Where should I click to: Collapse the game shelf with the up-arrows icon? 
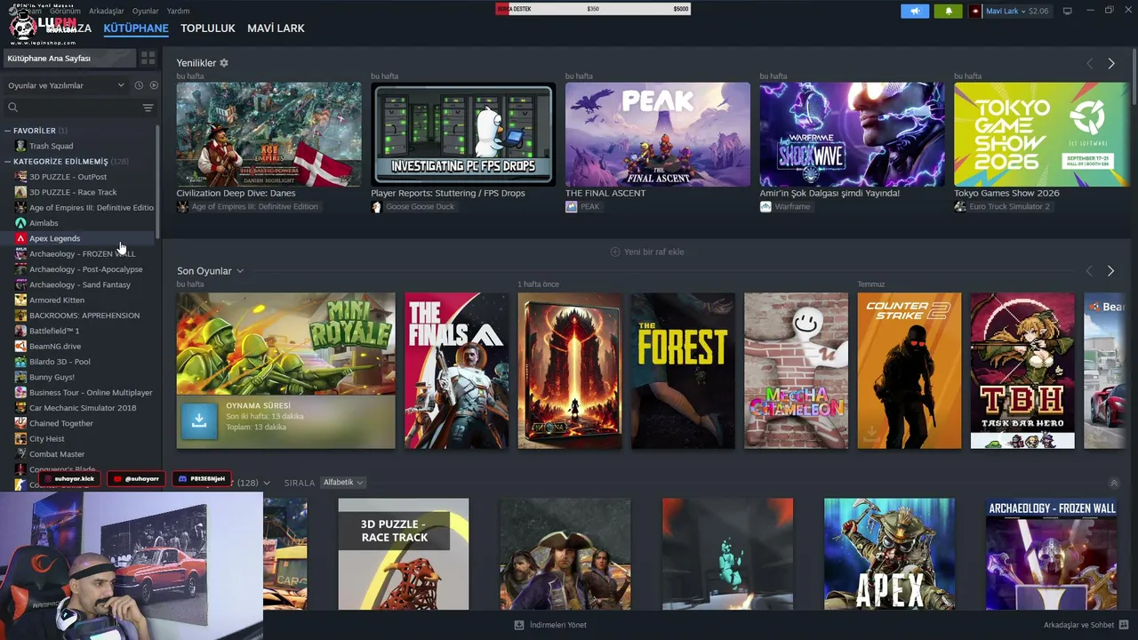tap(1114, 483)
